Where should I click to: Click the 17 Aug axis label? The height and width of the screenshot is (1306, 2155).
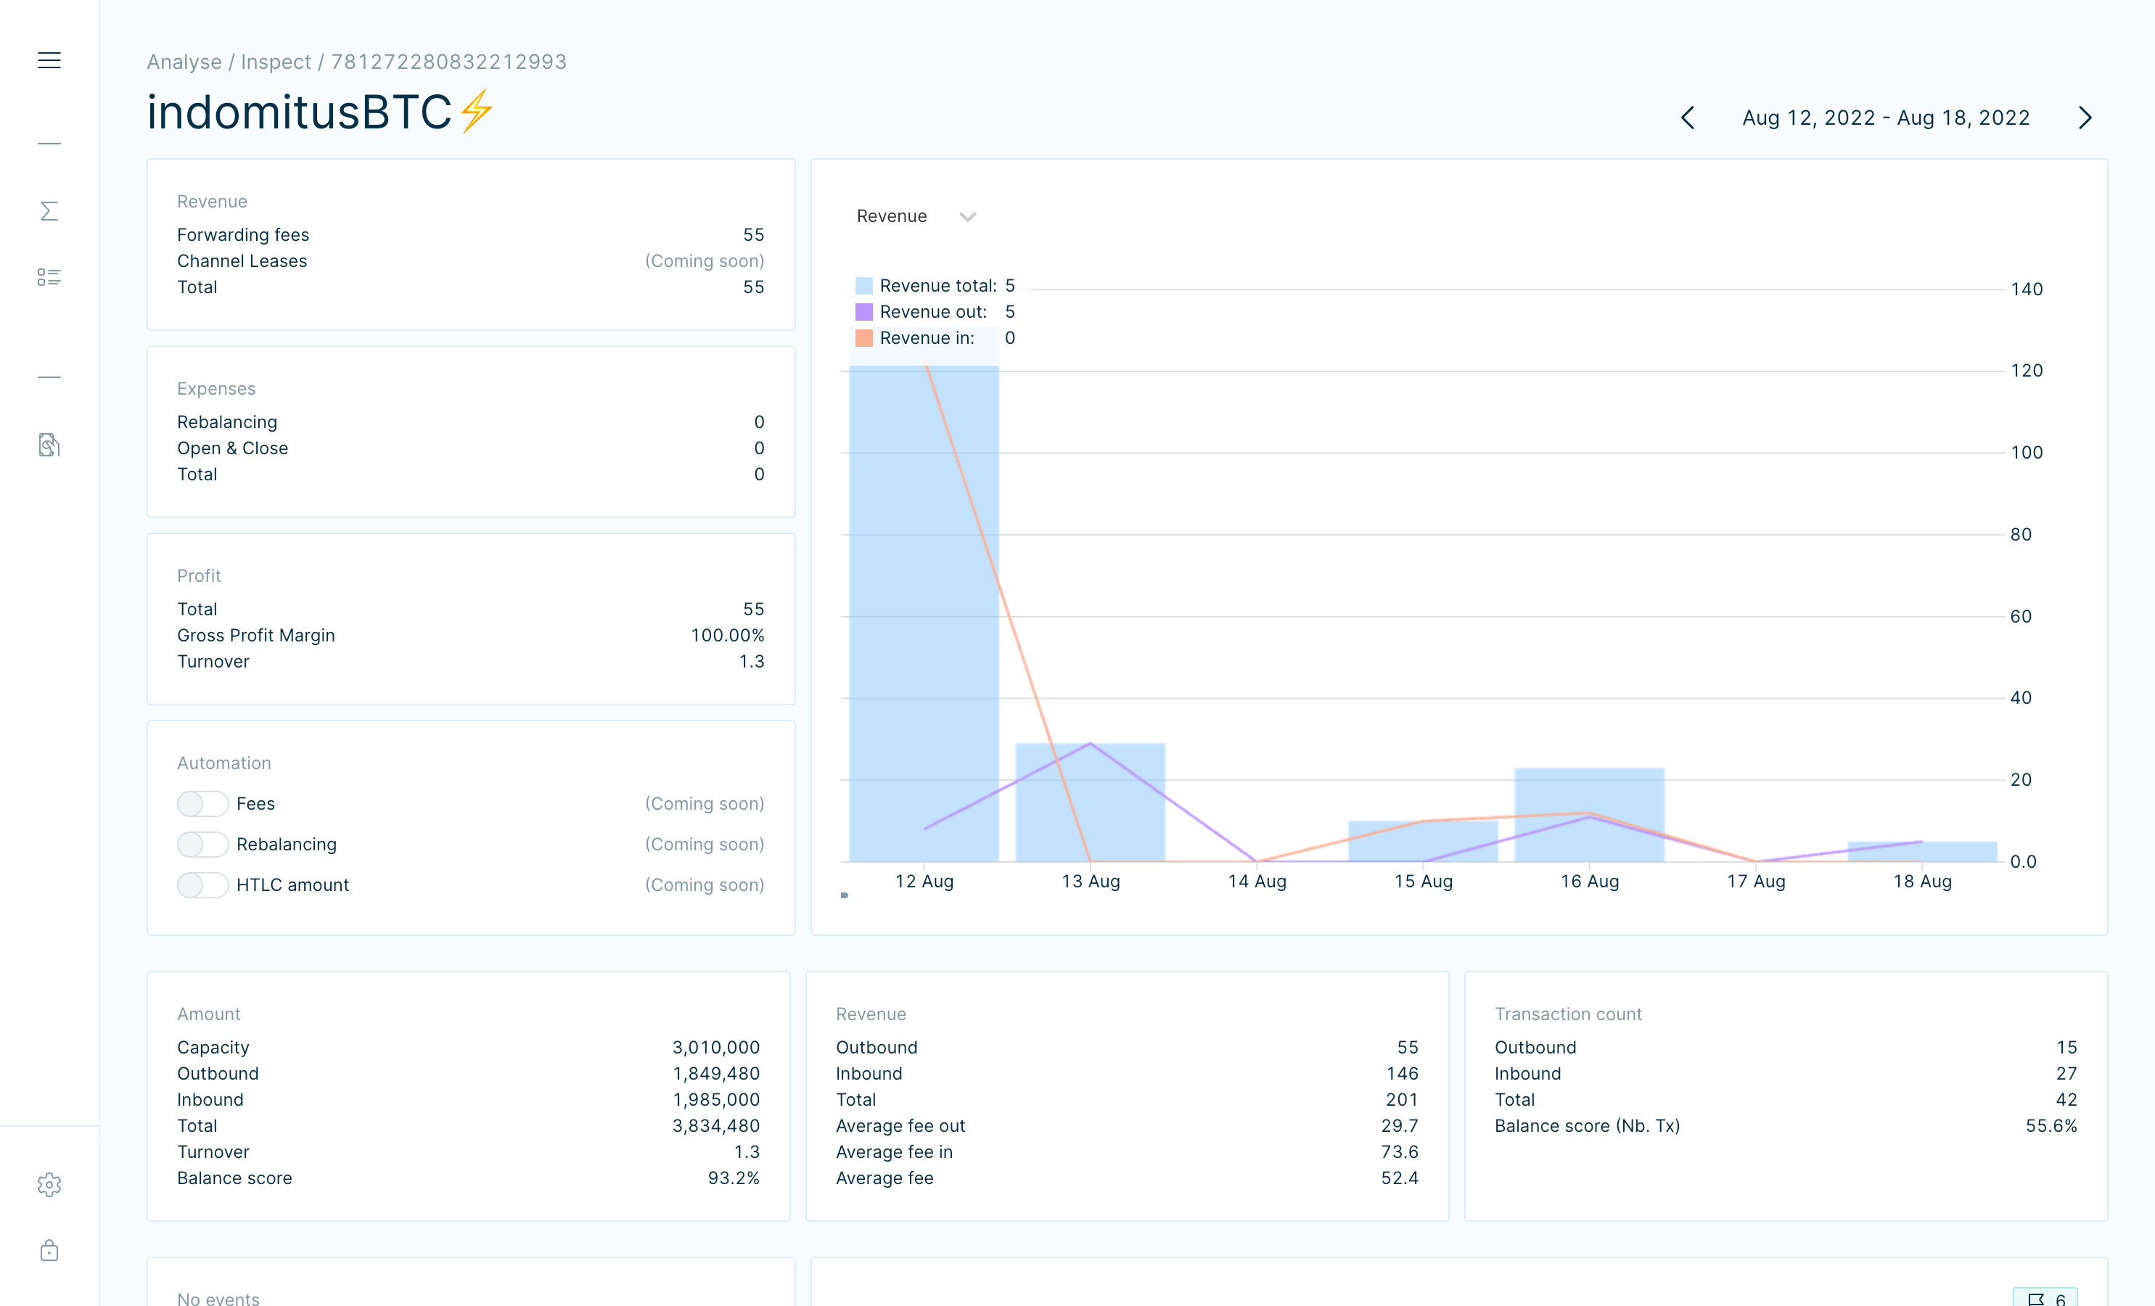coord(1755,882)
